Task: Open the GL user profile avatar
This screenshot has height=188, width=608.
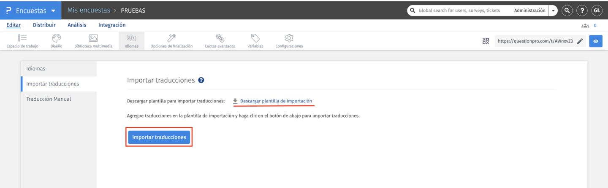Action: pos(597,11)
